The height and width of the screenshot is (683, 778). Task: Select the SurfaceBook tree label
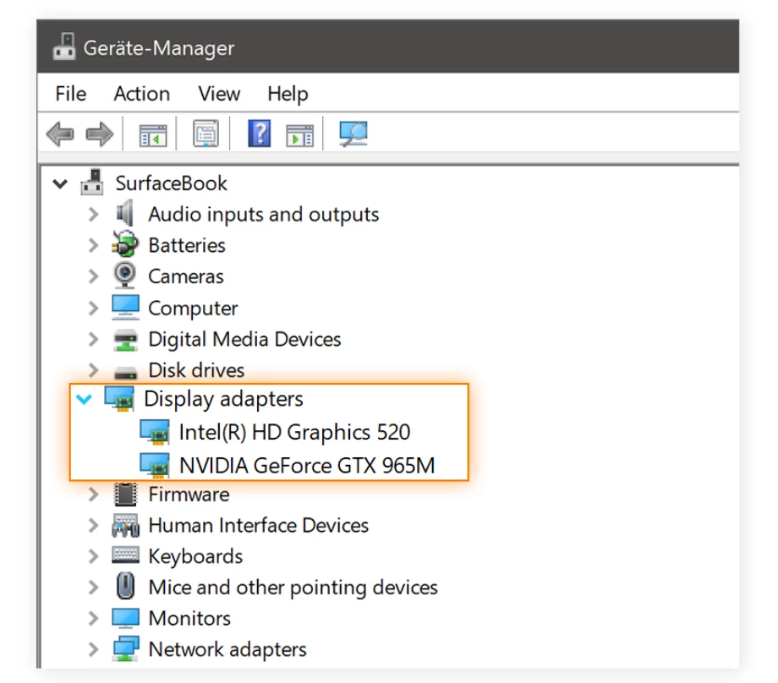(x=171, y=183)
